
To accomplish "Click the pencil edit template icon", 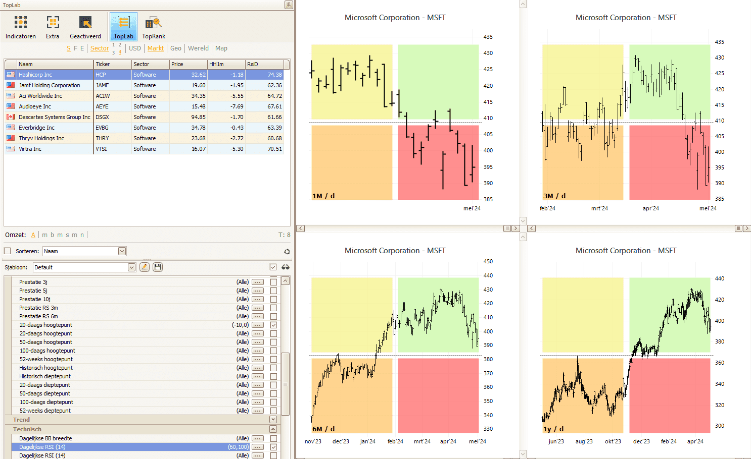I will (145, 267).
